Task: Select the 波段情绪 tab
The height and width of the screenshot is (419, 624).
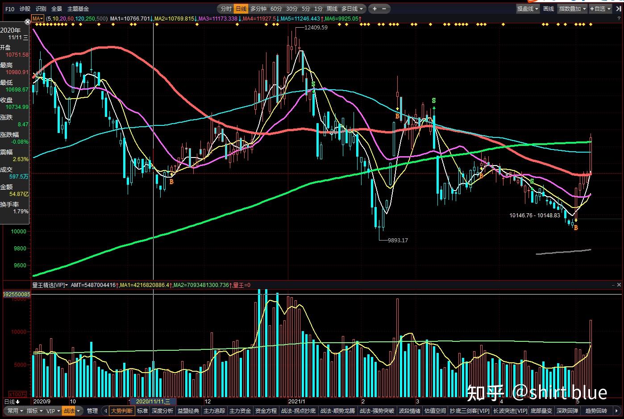Action: (410, 411)
